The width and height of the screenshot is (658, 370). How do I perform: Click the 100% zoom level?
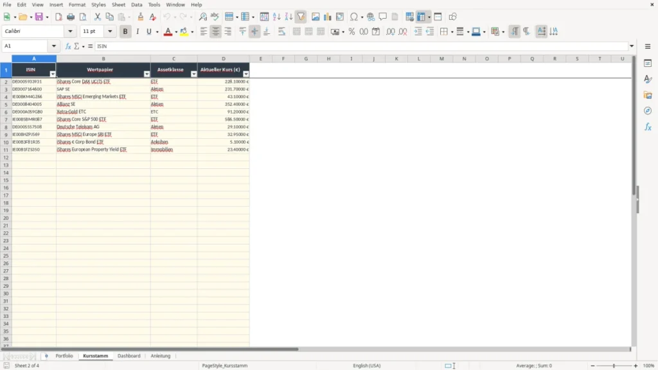click(x=649, y=366)
